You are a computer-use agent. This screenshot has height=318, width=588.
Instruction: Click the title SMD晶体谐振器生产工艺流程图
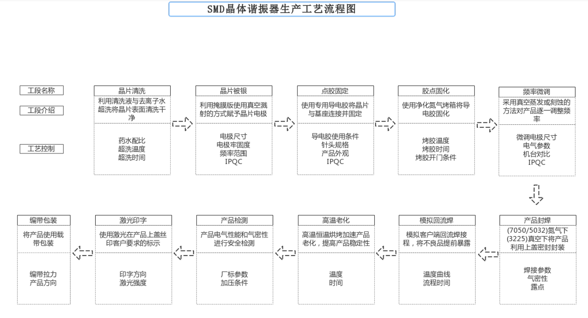coord(282,10)
